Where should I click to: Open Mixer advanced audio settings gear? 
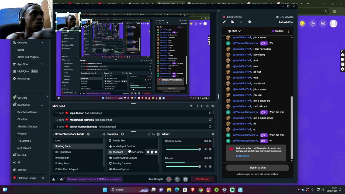click(213, 134)
